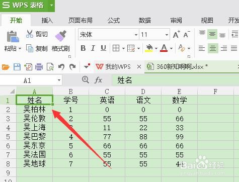239x182 pixels.
Task: Apply the yellow fill color bucket
Action: click(149, 48)
